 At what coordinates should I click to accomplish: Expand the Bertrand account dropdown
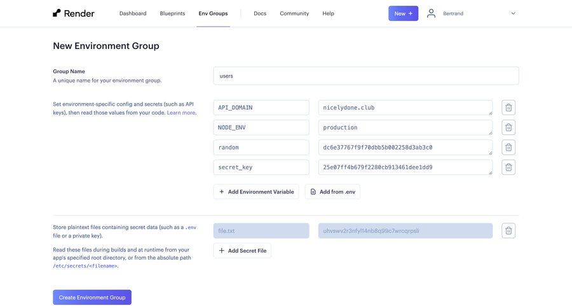[x=513, y=13]
